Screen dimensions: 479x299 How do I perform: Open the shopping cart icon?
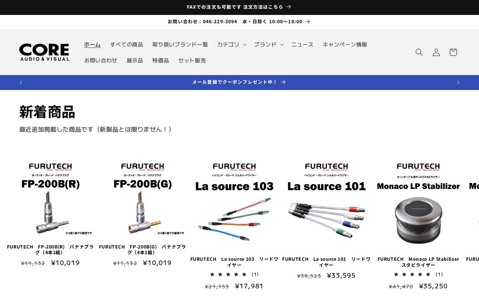[x=453, y=52]
